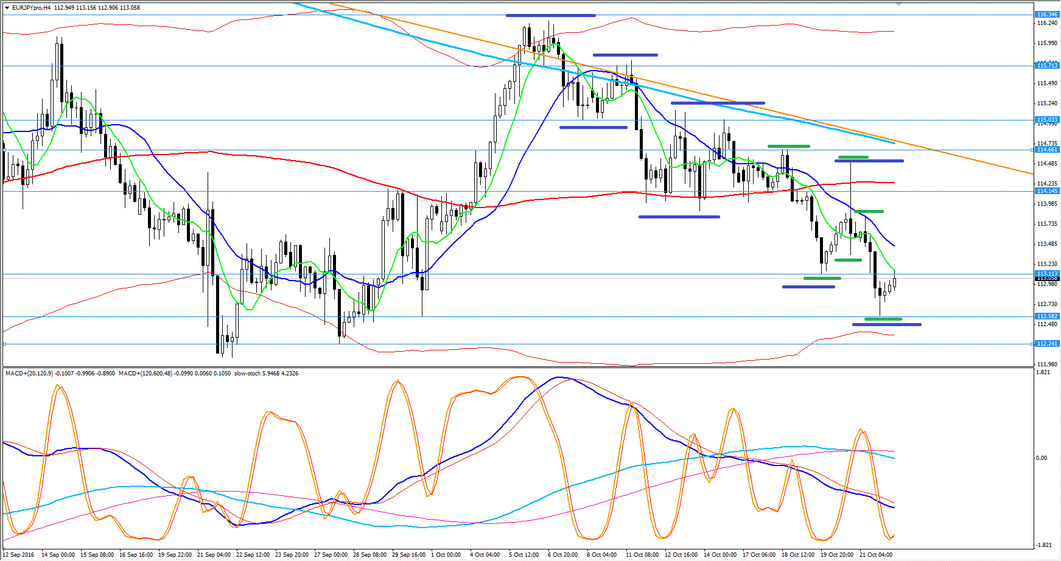Select the 115.033 horizontal level label
This screenshot has width=1061, height=561.
1047,120
